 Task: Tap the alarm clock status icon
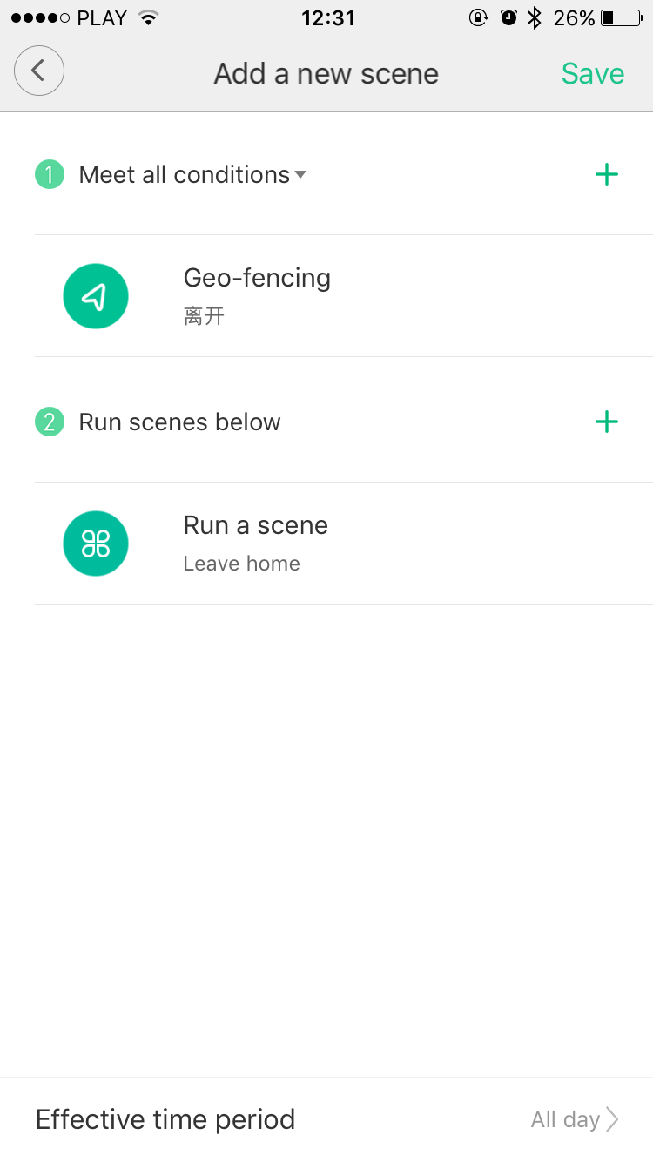(x=508, y=18)
